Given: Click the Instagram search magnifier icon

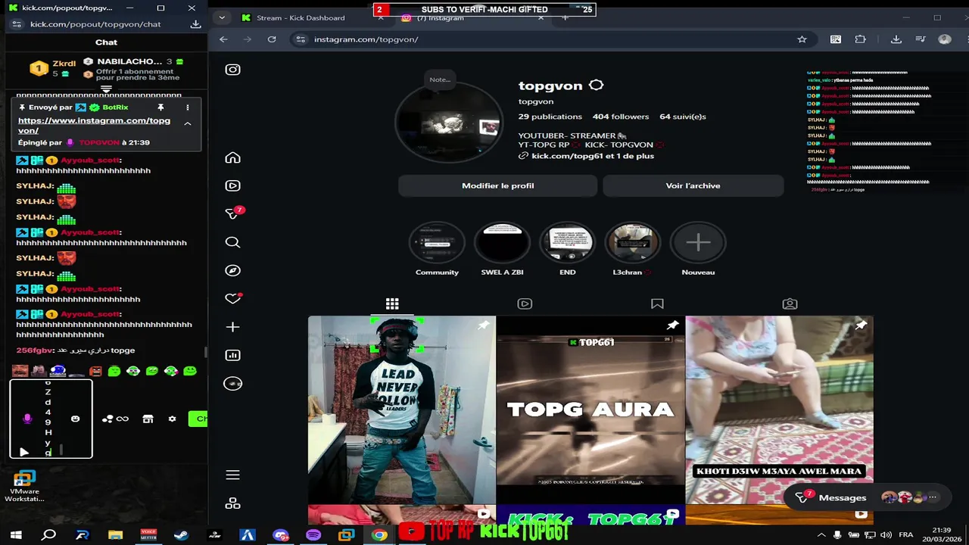Looking at the screenshot, I should coord(233,242).
